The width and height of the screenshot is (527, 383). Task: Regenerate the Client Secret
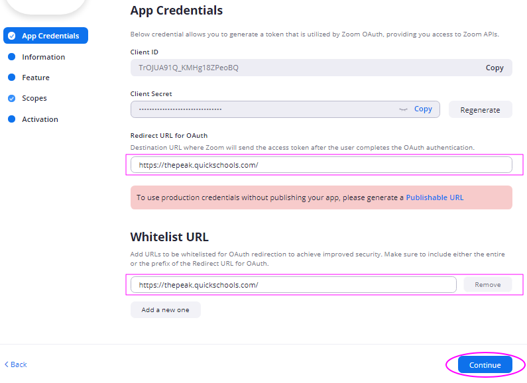click(480, 110)
